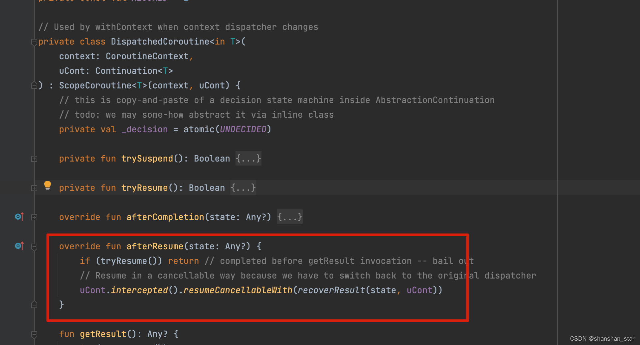640x345 pixels.
Task: Click the resumeCancellableWith call
Action: point(238,290)
